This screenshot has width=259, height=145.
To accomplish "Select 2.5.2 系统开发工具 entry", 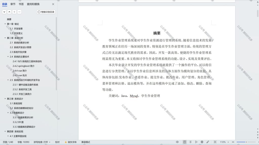I will (x=22, y=89).
